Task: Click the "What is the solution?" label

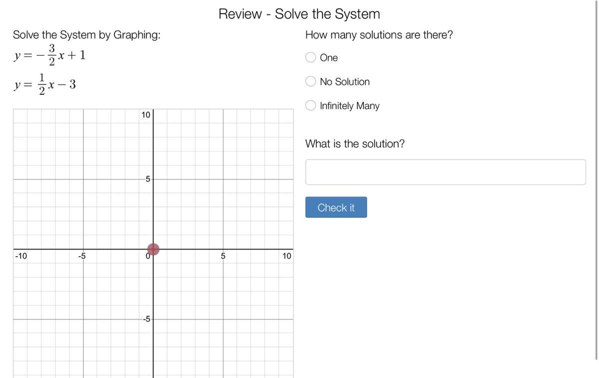Action: pyautogui.click(x=355, y=144)
